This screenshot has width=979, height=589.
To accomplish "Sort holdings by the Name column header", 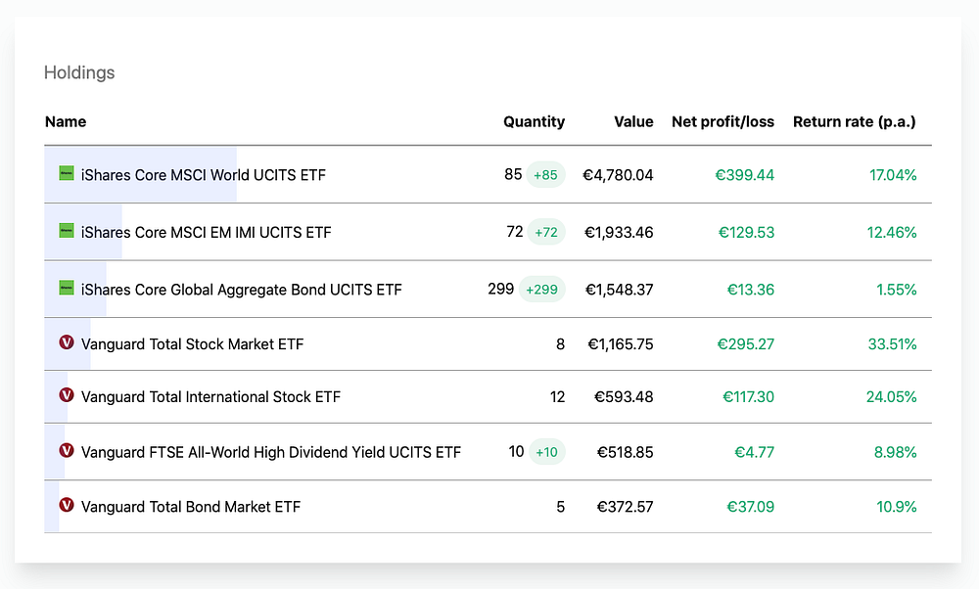I will (x=66, y=122).
